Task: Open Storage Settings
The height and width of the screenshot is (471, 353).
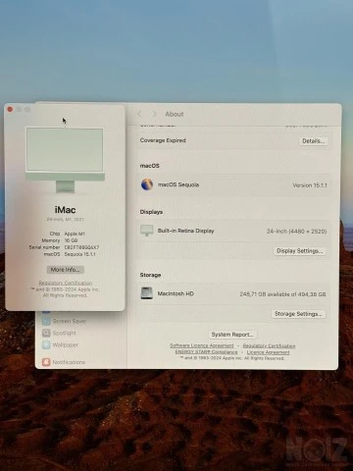Action: (298, 314)
